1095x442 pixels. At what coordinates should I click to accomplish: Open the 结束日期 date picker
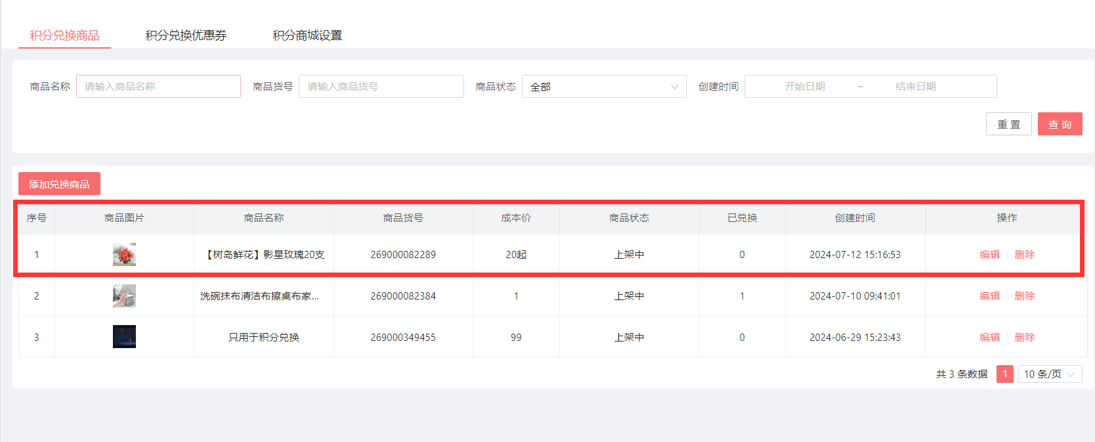(x=915, y=87)
